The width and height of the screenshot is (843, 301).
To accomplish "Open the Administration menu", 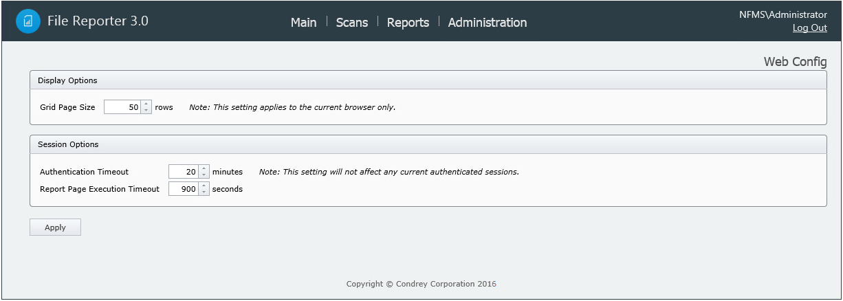I will pyautogui.click(x=487, y=23).
